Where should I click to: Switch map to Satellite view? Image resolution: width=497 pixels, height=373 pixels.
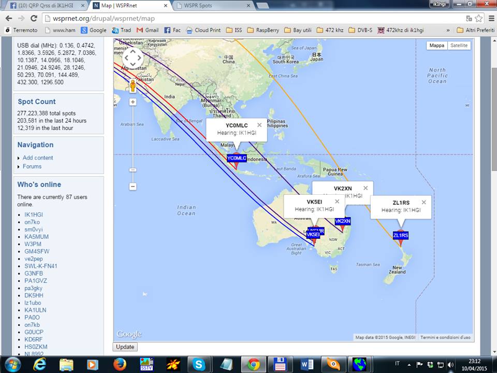pos(459,46)
